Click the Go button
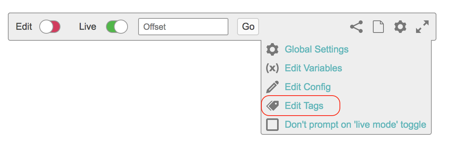449x145 pixels. 248,27
